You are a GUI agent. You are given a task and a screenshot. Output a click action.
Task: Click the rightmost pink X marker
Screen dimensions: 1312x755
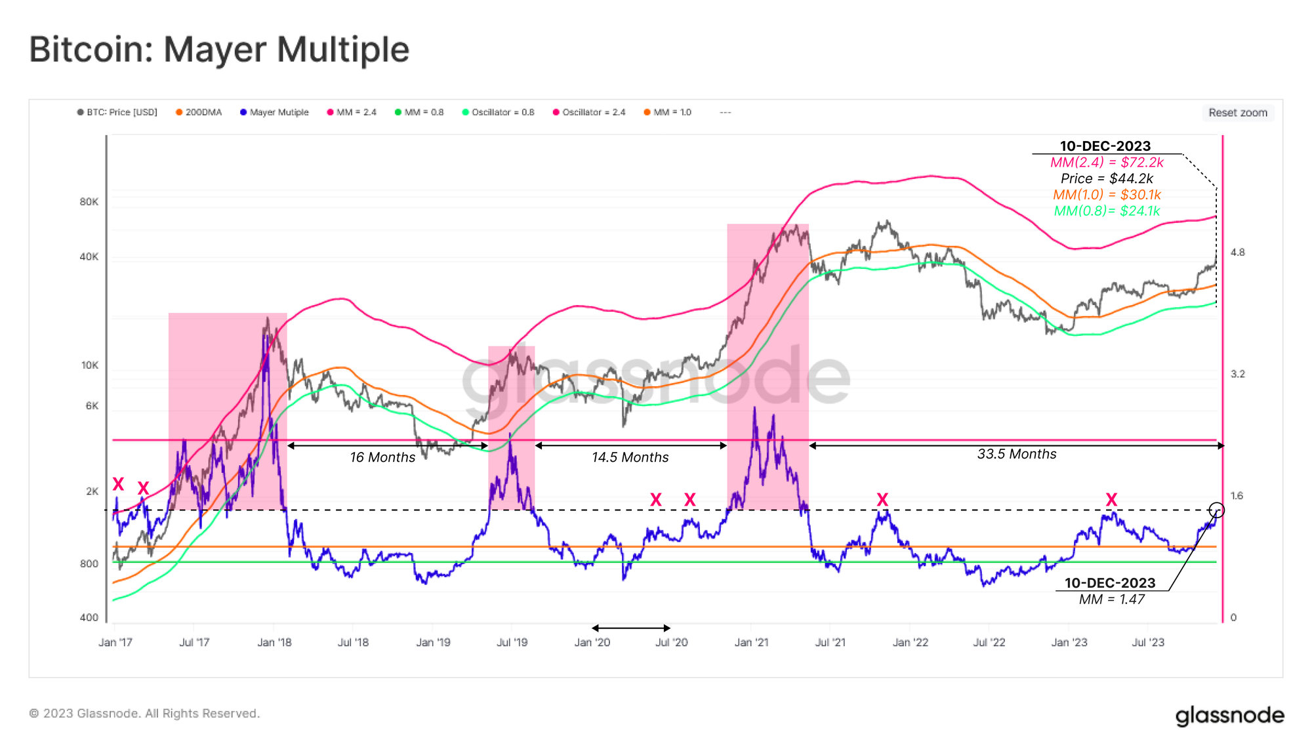pos(1111,500)
